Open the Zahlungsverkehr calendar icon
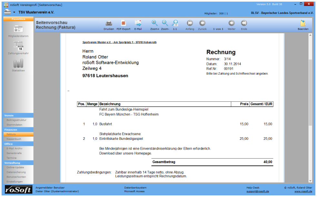The height and width of the screenshot is (197, 317). (x=18, y=47)
